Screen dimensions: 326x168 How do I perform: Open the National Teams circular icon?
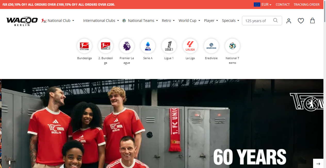point(232,46)
